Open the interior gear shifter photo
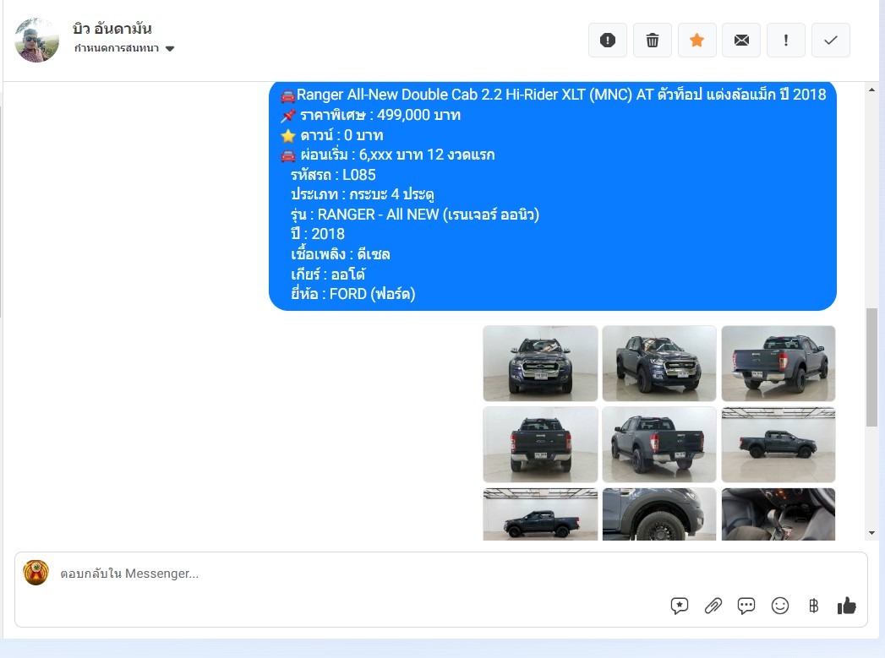This screenshot has width=885, height=658. point(778,514)
